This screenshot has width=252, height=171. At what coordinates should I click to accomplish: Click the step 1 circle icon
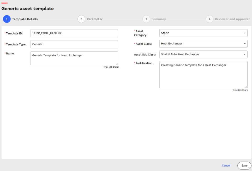7,19
